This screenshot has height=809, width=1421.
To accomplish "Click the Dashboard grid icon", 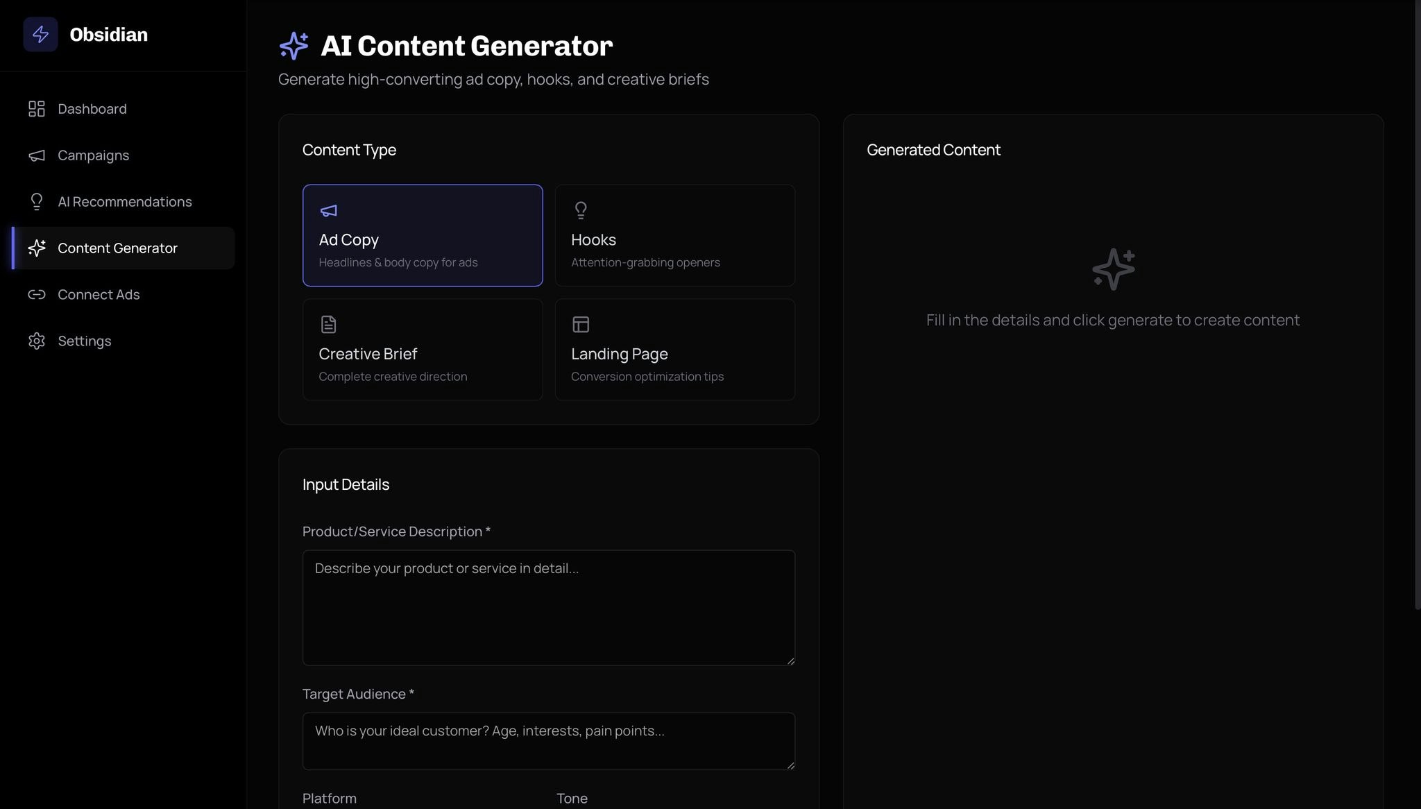I will point(36,109).
